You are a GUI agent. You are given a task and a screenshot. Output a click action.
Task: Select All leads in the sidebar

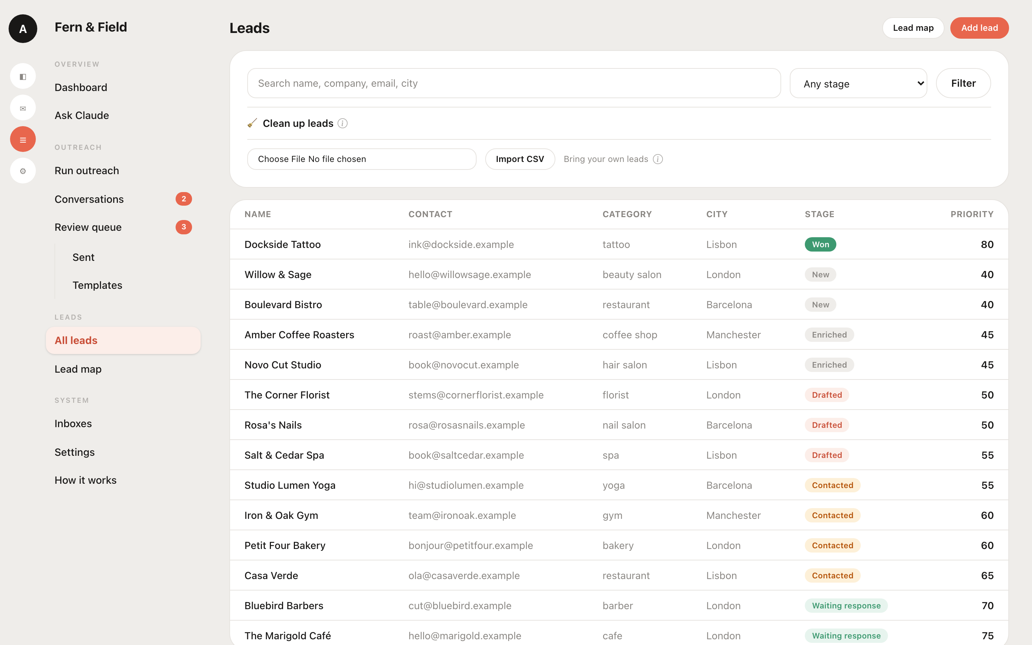[x=123, y=340]
